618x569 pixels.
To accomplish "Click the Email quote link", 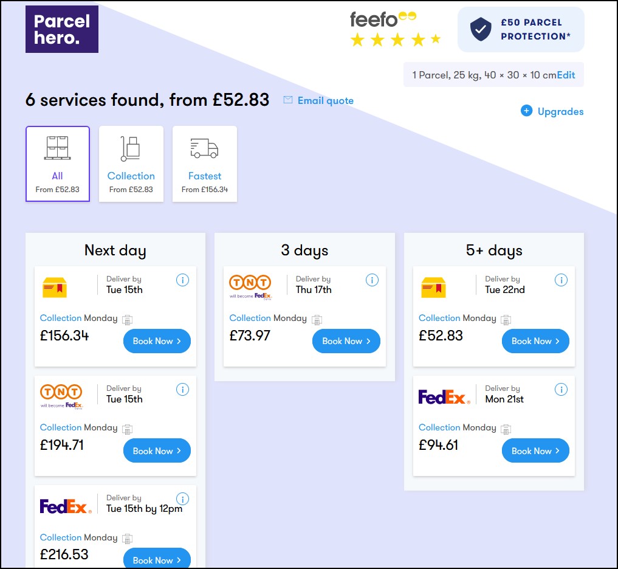I will (x=326, y=101).
